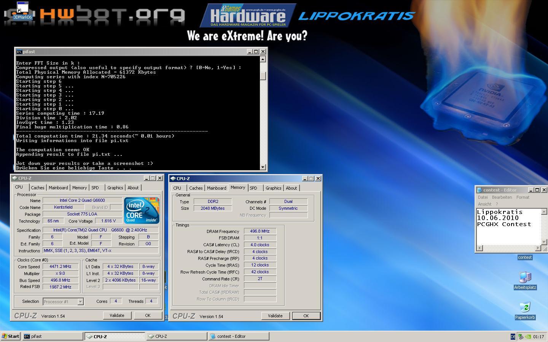Click the Multiplier value x 9.0
The height and width of the screenshot is (342, 548).
tap(61, 274)
